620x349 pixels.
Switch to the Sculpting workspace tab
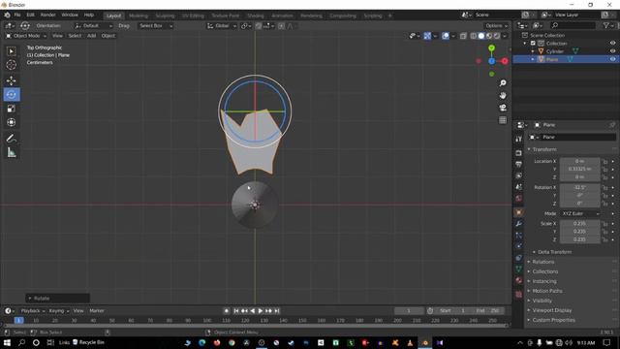[x=165, y=16]
